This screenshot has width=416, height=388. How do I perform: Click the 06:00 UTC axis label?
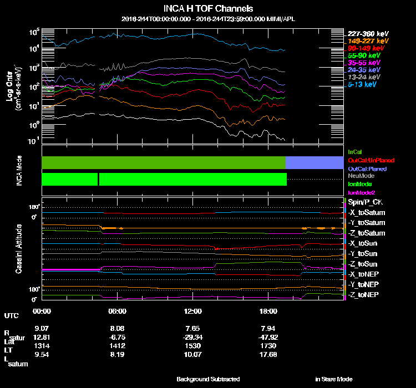[x=117, y=311]
